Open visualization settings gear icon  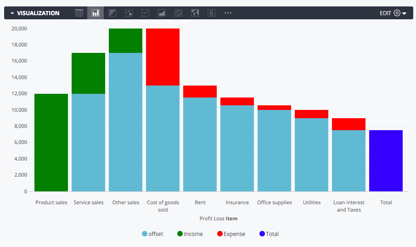(x=397, y=13)
